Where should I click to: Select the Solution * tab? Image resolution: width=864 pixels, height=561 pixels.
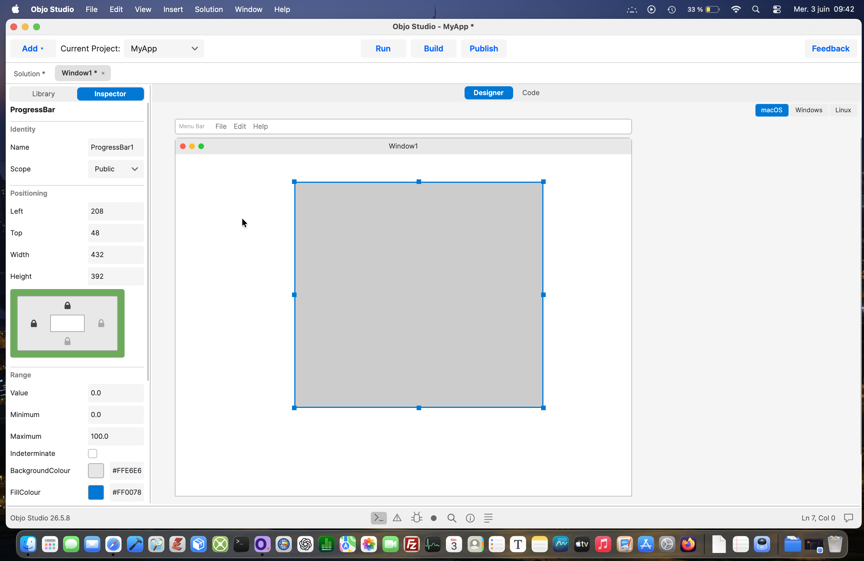point(29,74)
